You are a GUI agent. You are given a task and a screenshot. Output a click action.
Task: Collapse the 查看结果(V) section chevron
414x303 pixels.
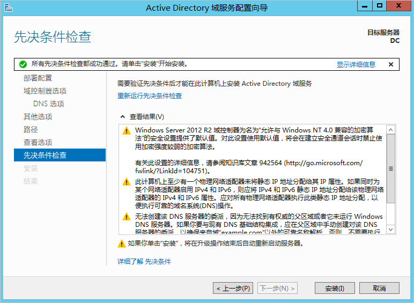pyautogui.click(x=122, y=117)
